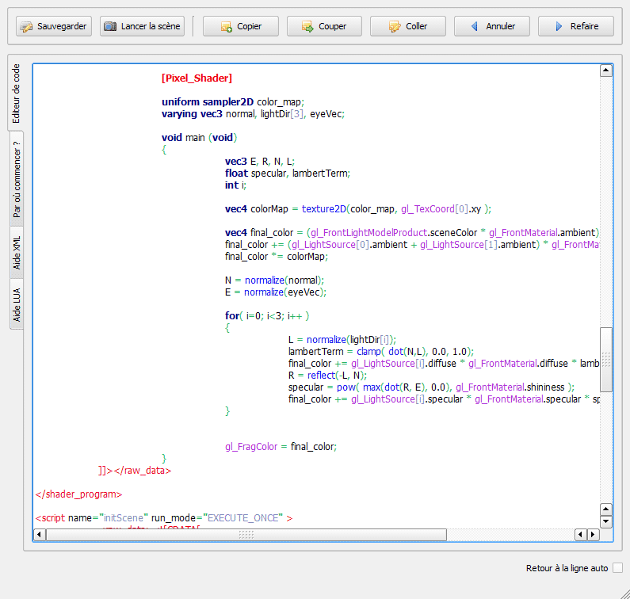Click the lower up arrow above the down arrow
This screenshot has width=630, height=599.
606,509
